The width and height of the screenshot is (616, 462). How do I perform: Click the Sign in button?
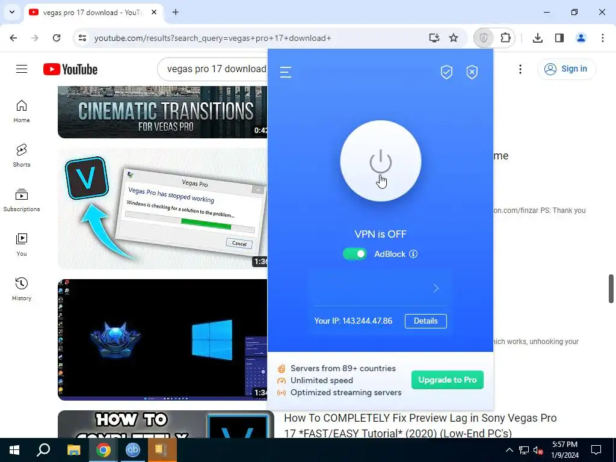[566, 69]
